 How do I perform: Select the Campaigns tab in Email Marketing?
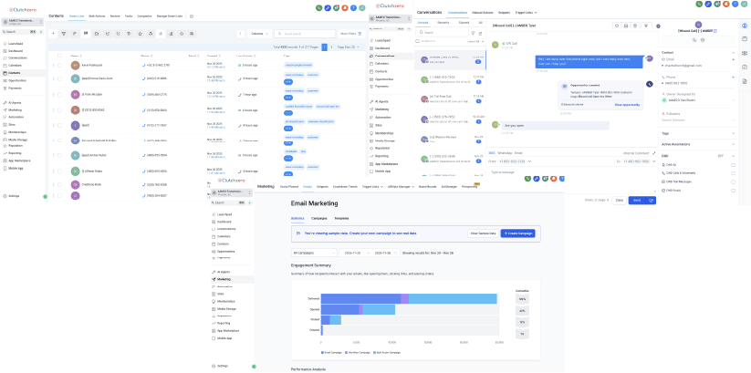tap(319, 219)
